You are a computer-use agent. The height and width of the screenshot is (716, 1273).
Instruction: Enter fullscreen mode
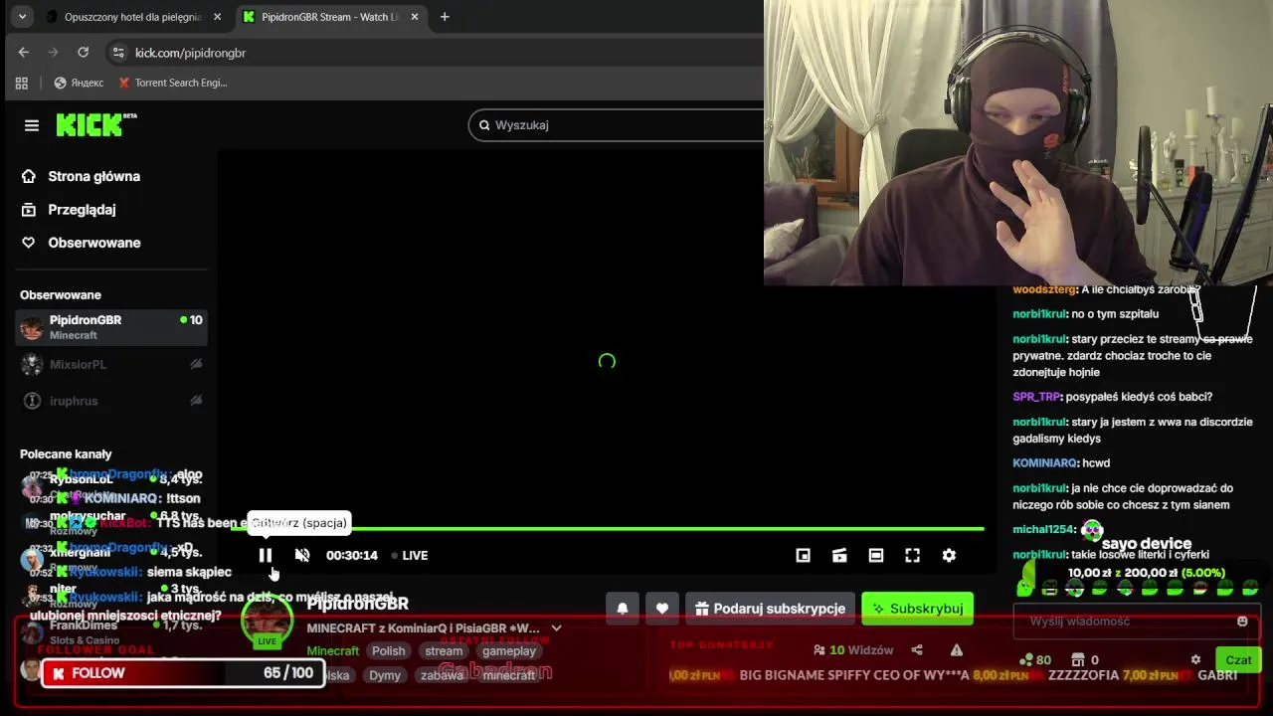click(x=912, y=555)
